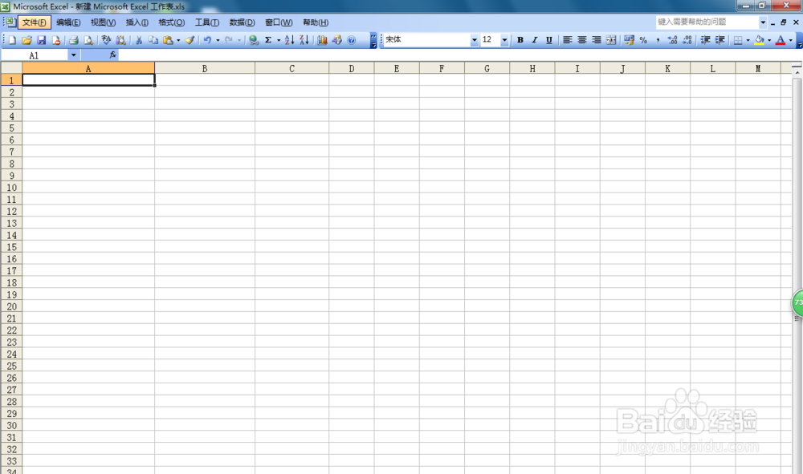Merge and center cells
803x474 pixels.
click(611, 40)
